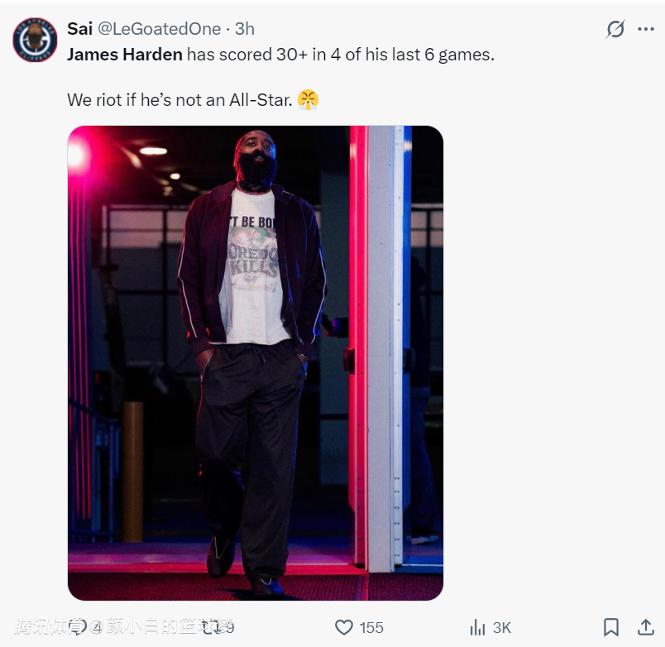Open the three-dot More options menu
This screenshot has width=665, height=647.
[x=646, y=30]
